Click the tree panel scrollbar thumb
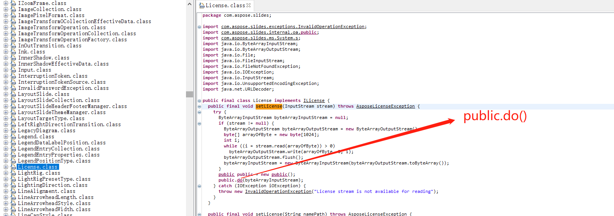The height and width of the screenshot is (216, 614). (x=190, y=94)
